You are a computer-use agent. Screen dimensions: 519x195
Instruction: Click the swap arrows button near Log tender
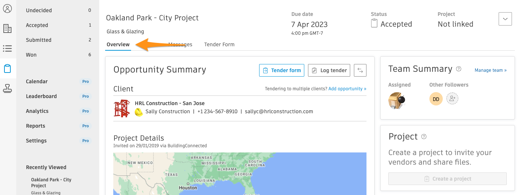[x=360, y=70]
